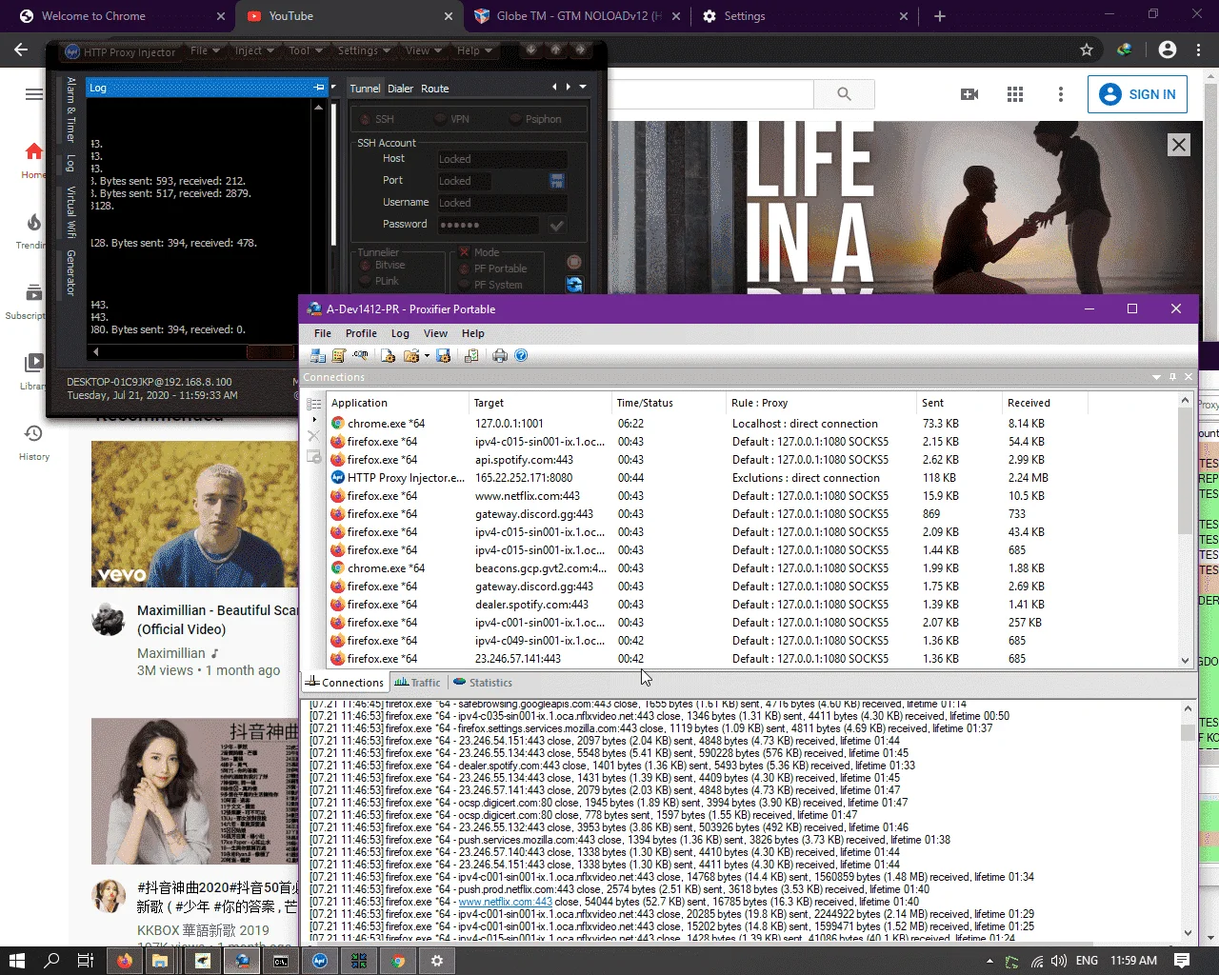This screenshot has width=1219, height=975.
Task: Click list view icon left of connections table
Action: pos(313,405)
